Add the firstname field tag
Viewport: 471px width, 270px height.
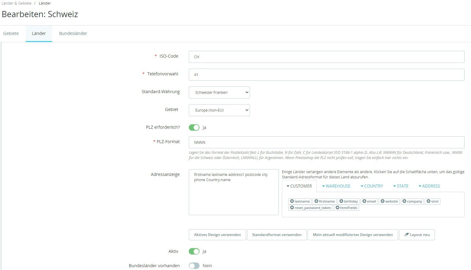pyautogui.click(x=325, y=201)
